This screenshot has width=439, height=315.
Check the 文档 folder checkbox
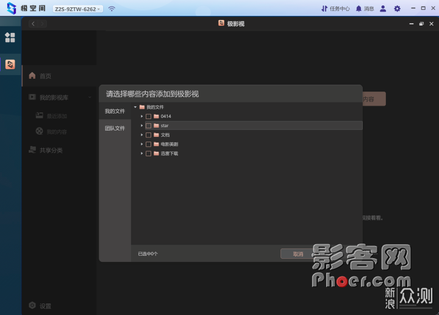click(x=148, y=135)
